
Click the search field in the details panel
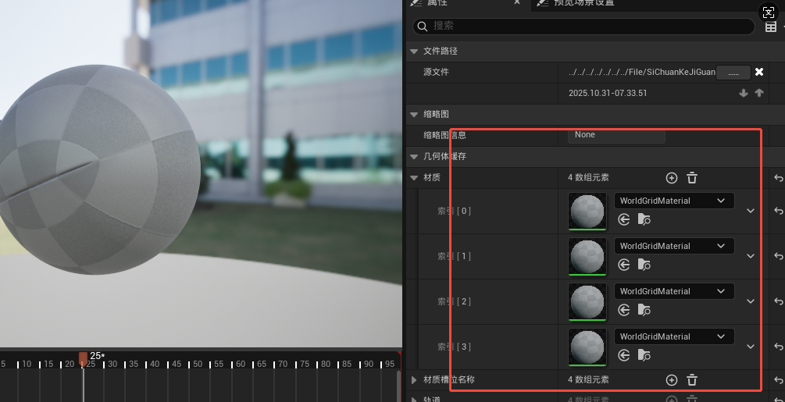click(x=583, y=26)
